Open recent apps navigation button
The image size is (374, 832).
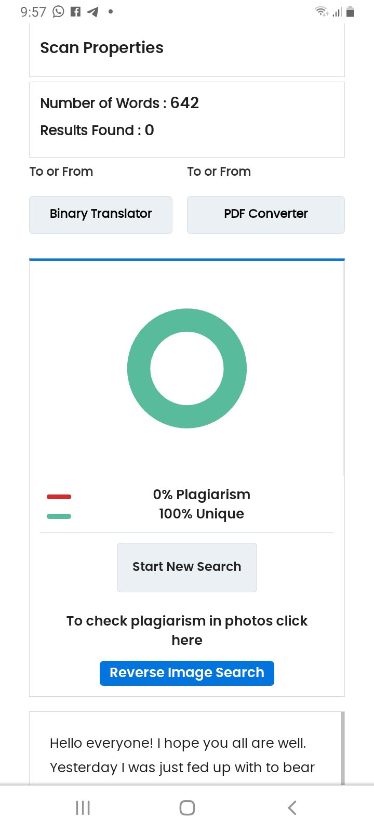click(x=83, y=808)
